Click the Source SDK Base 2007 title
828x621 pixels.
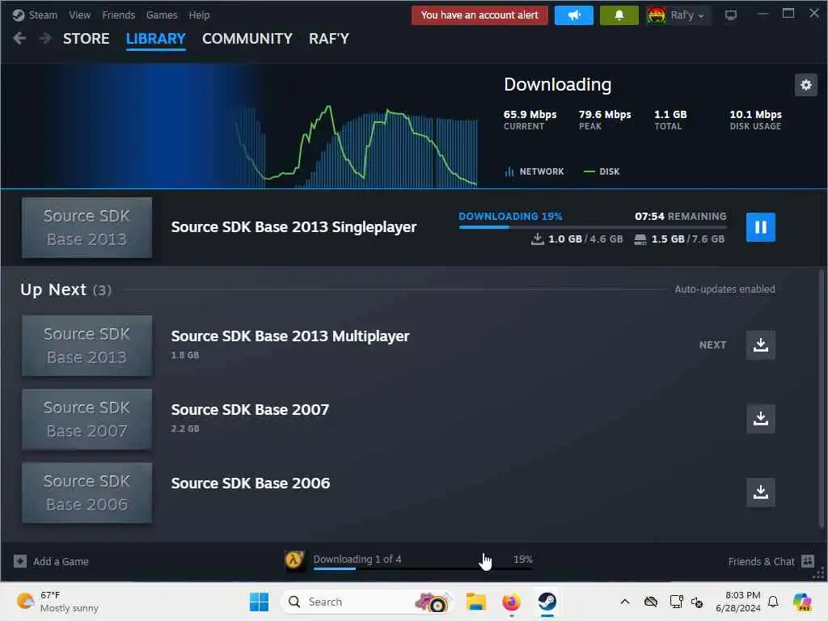[x=250, y=410]
